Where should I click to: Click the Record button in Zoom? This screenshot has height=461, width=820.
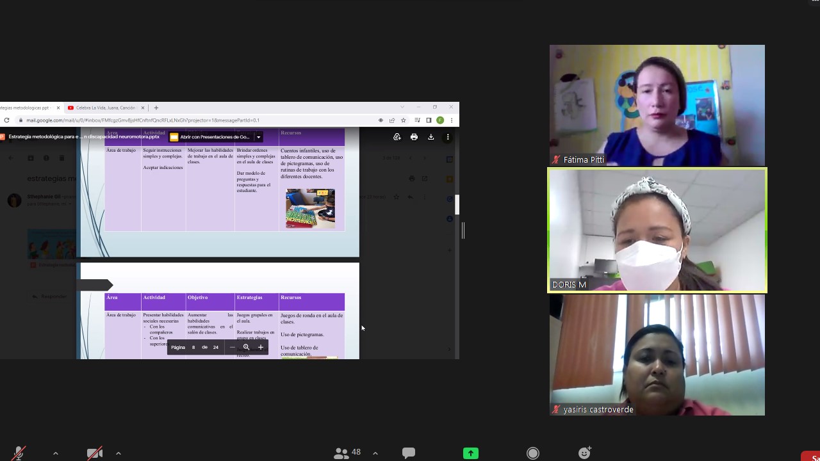[533, 453]
